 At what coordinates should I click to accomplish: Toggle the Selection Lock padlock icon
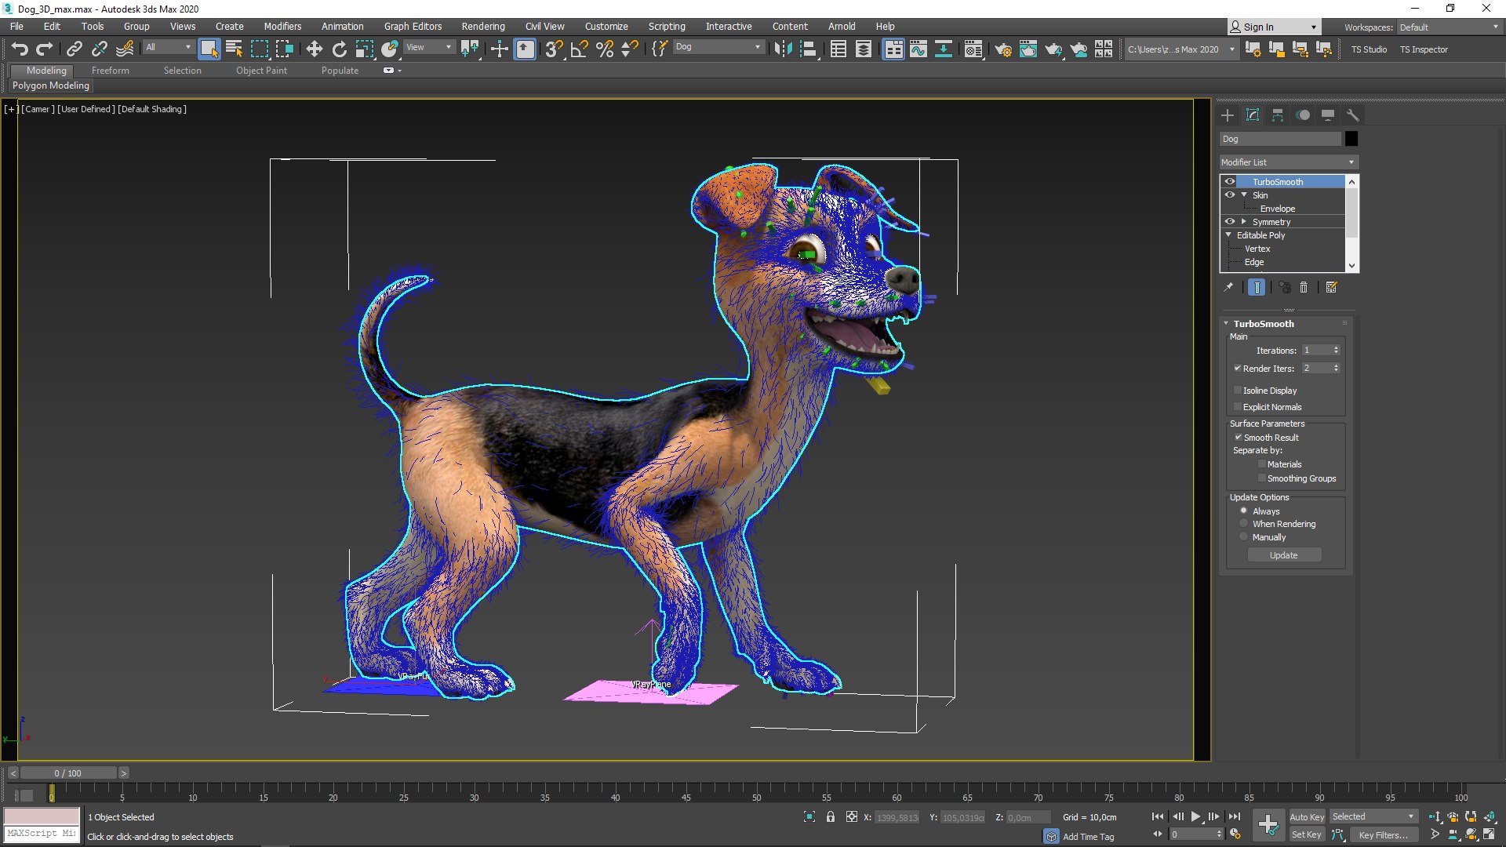[x=831, y=817]
